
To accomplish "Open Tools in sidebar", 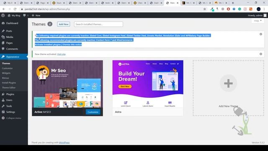I will [9, 106].
